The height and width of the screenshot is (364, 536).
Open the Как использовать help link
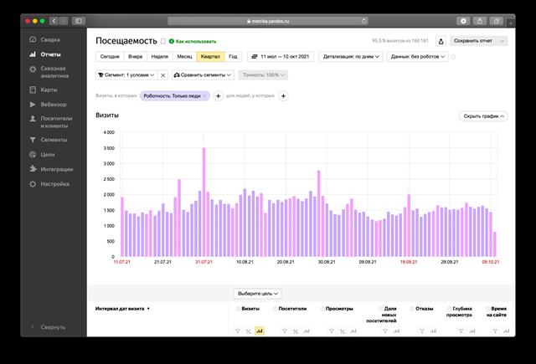click(x=193, y=40)
